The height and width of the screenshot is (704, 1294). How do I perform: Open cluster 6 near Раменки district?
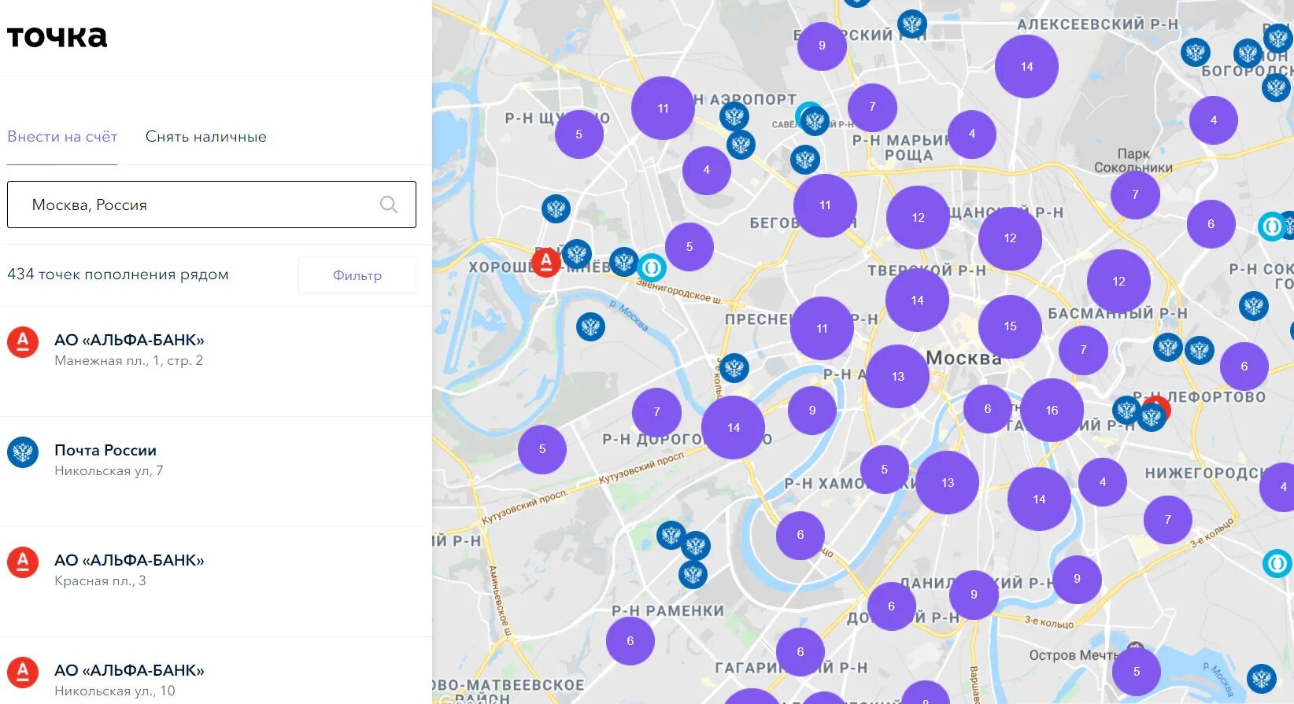point(630,640)
